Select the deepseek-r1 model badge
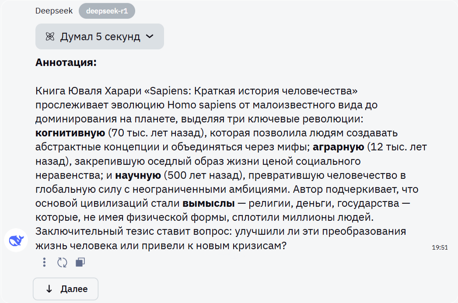Viewport: 458px width, 303px height. (107, 11)
